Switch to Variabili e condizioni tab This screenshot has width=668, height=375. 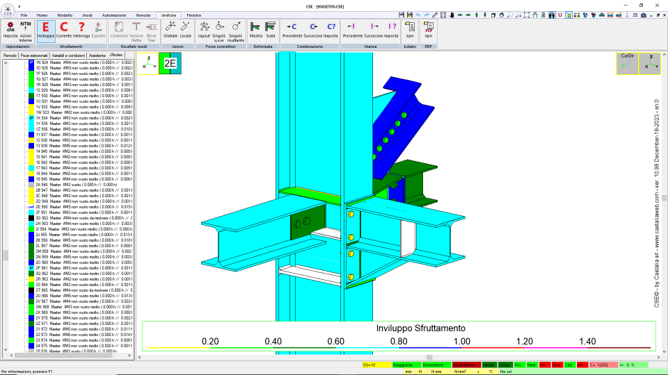[68, 56]
